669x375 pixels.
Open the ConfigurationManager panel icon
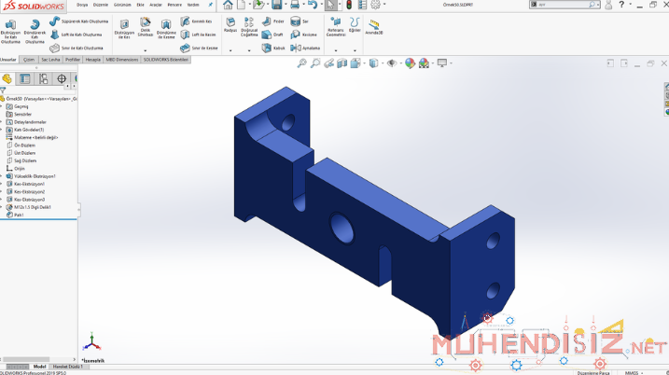tap(44, 79)
